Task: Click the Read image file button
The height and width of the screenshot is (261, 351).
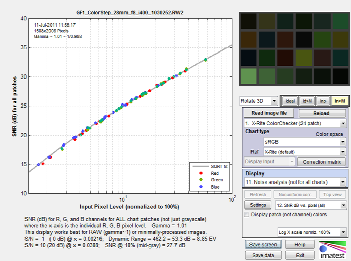Action: [269, 113]
